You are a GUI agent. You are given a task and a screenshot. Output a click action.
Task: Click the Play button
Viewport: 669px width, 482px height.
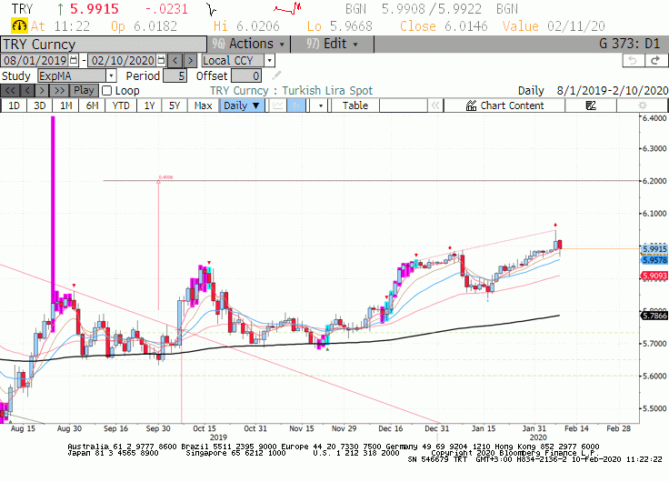(84, 91)
